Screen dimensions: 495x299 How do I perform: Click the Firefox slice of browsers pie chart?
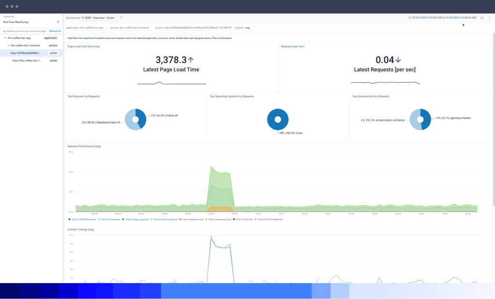(141, 117)
